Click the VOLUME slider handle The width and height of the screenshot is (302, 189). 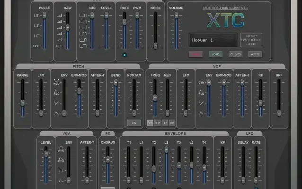click(176, 15)
